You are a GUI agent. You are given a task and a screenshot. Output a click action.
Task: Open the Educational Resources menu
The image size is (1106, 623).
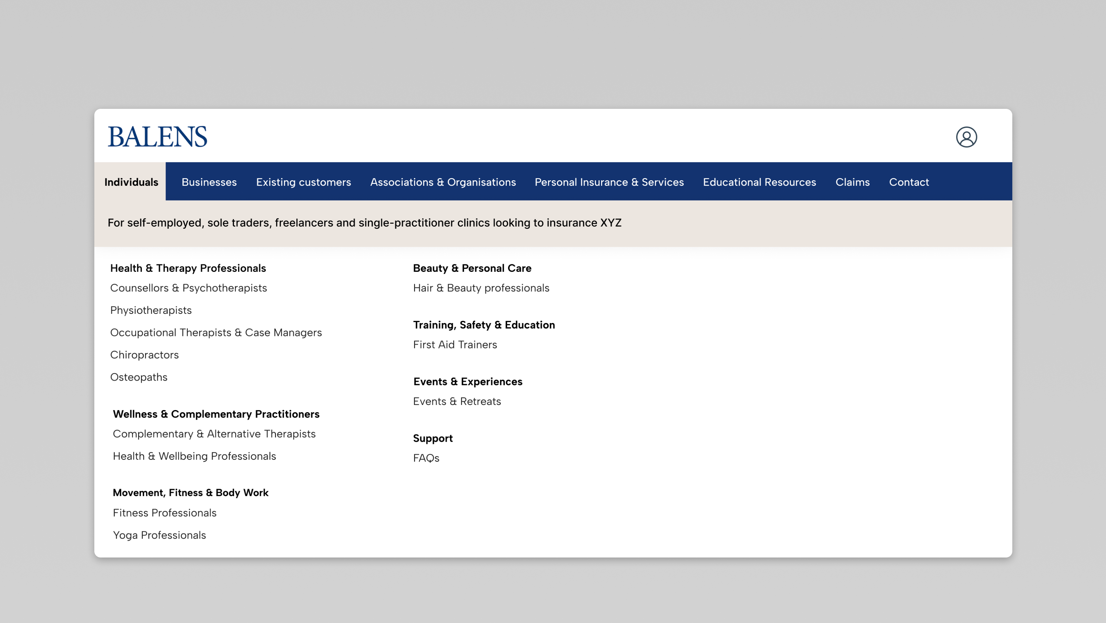(759, 182)
